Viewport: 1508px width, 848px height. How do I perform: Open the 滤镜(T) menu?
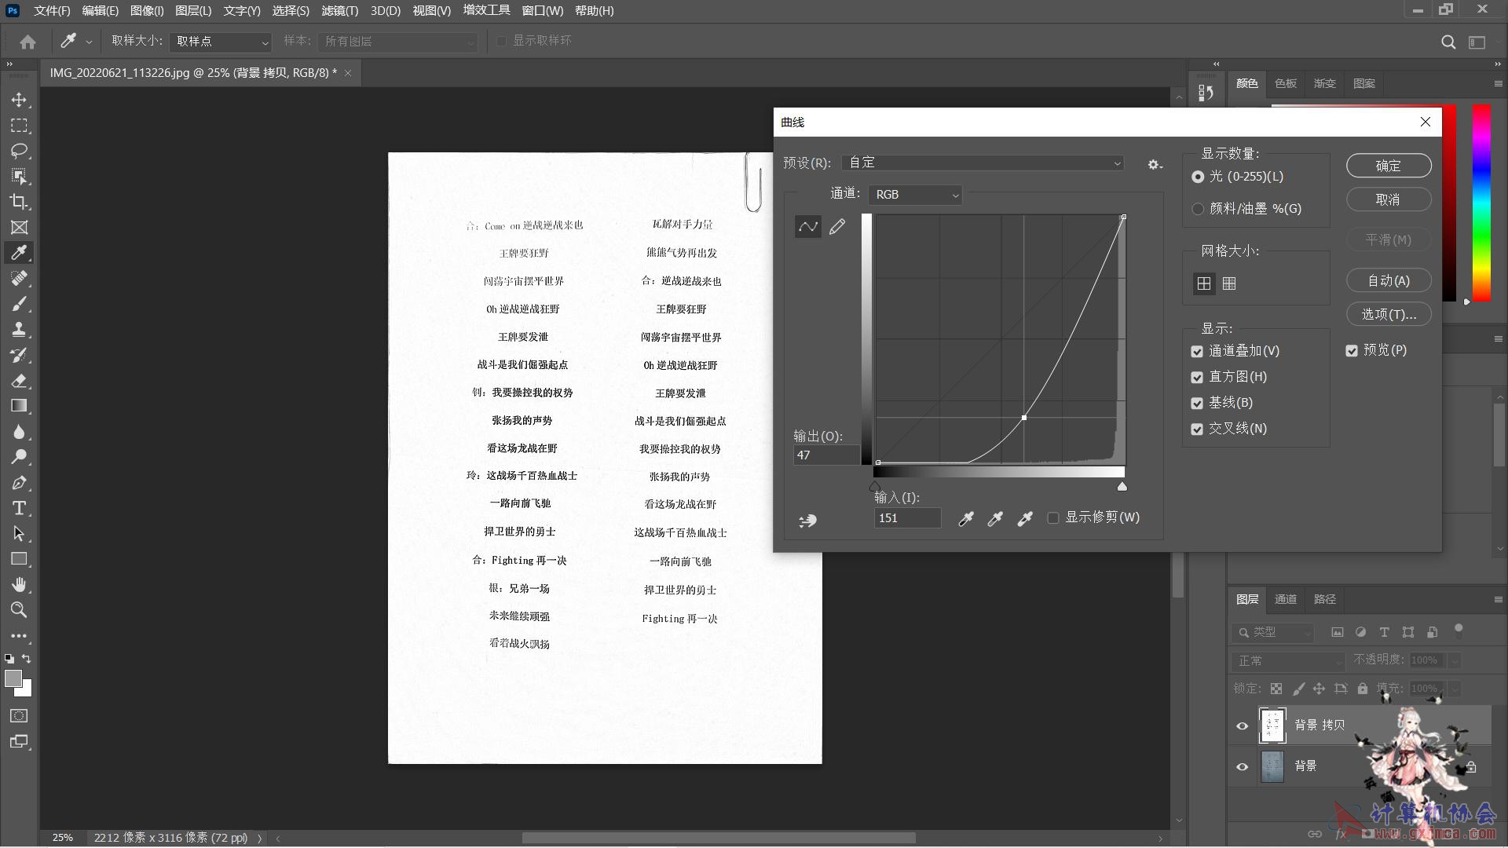point(339,11)
